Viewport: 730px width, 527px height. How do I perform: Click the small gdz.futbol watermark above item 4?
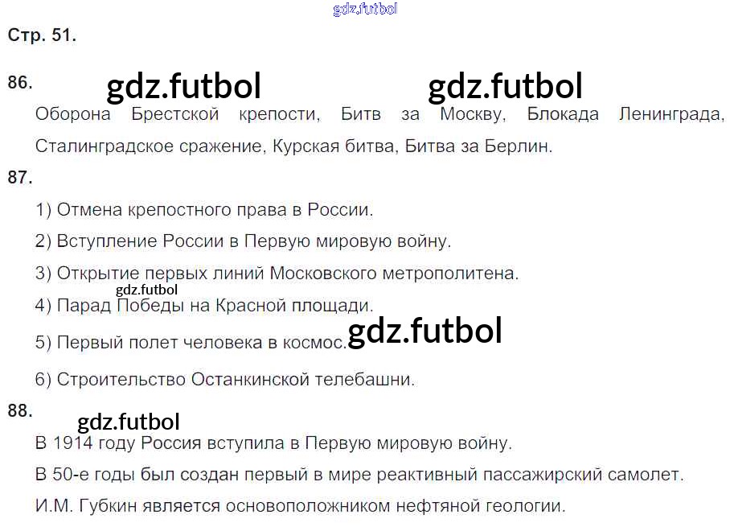(146, 290)
